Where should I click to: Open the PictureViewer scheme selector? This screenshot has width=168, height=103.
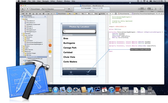(x=48, y=9)
